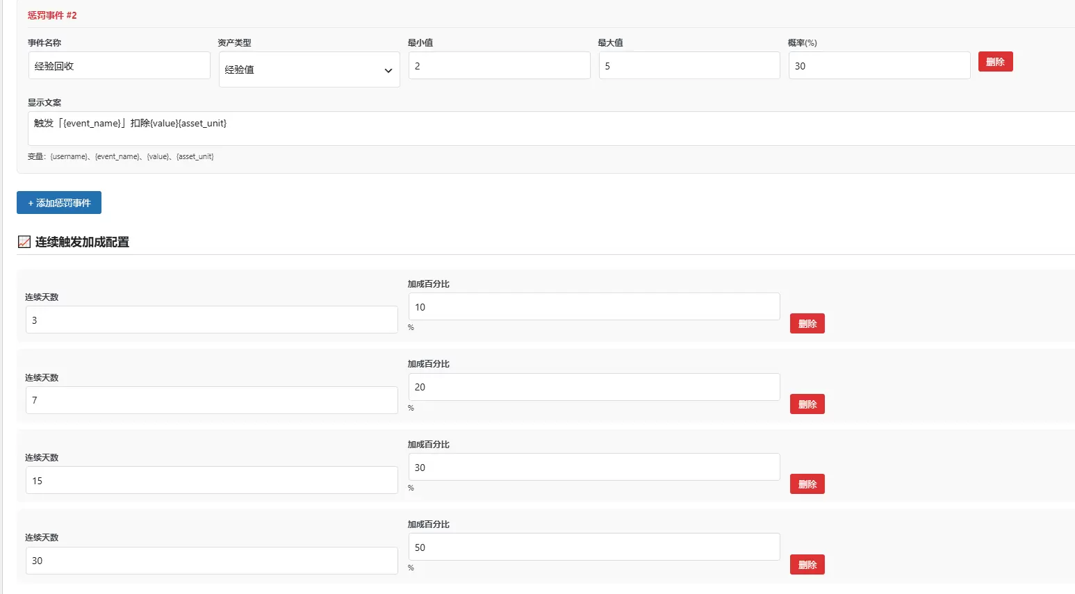The height and width of the screenshot is (594, 1075).
Task: Click the 变量 hint text line
Action: pyautogui.click(x=121, y=156)
